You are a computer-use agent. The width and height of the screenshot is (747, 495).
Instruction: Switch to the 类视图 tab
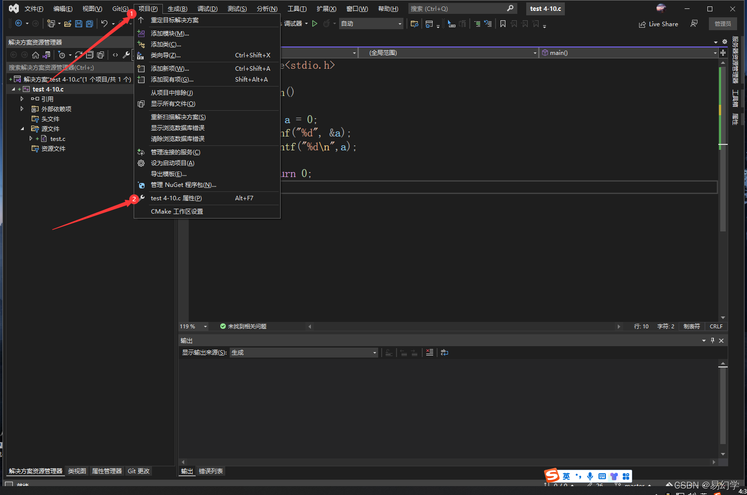point(77,471)
